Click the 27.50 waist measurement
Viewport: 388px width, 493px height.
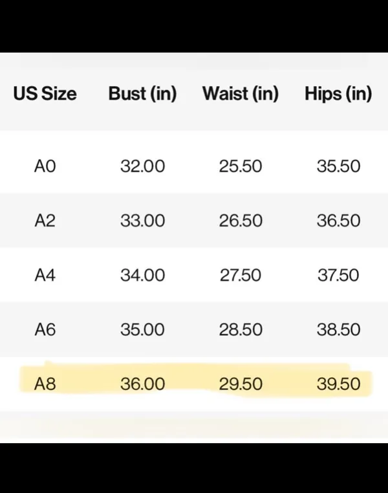click(x=241, y=275)
